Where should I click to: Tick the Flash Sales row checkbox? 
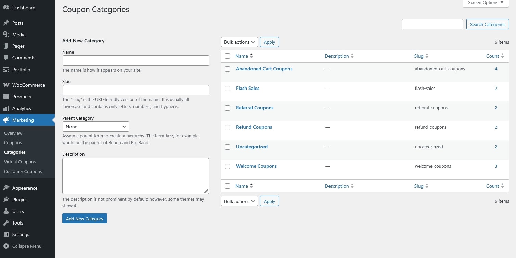pos(228,89)
